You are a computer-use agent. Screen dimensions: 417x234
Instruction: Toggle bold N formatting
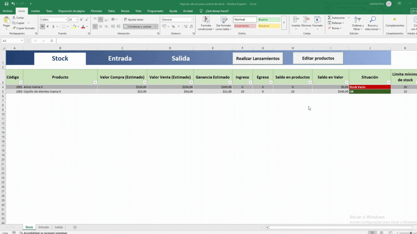click(42, 26)
